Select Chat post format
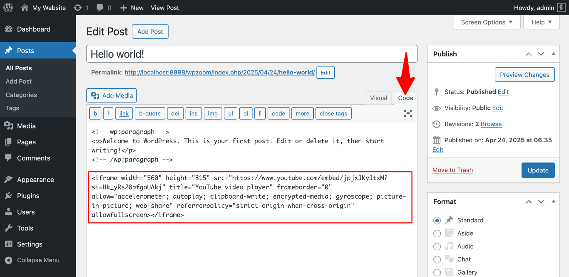The width and height of the screenshot is (569, 277). pos(437,260)
